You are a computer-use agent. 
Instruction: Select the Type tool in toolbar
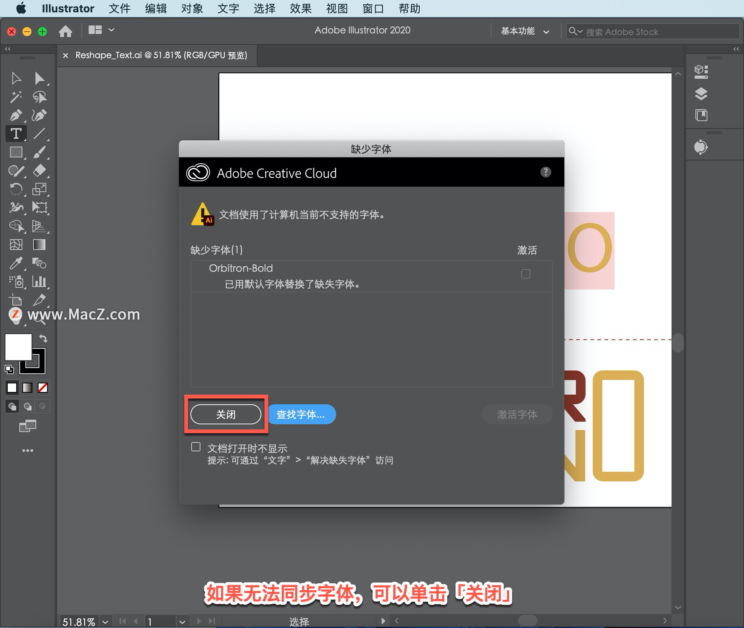pyautogui.click(x=16, y=134)
